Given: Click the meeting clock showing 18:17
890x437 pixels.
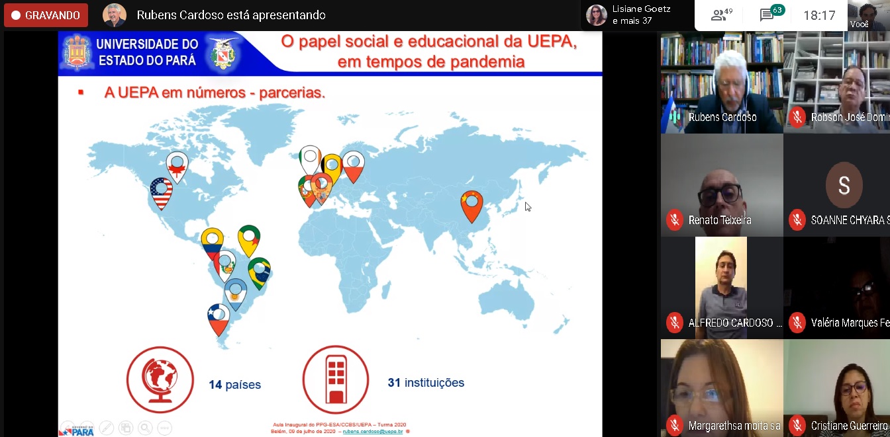Looking at the screenshot, I should (x=819, y=15).
